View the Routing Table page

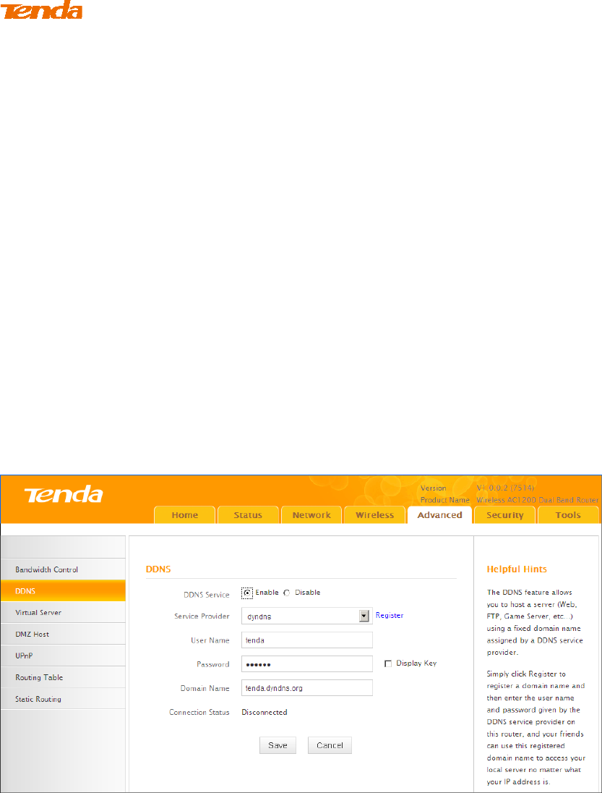click(63, 677)
